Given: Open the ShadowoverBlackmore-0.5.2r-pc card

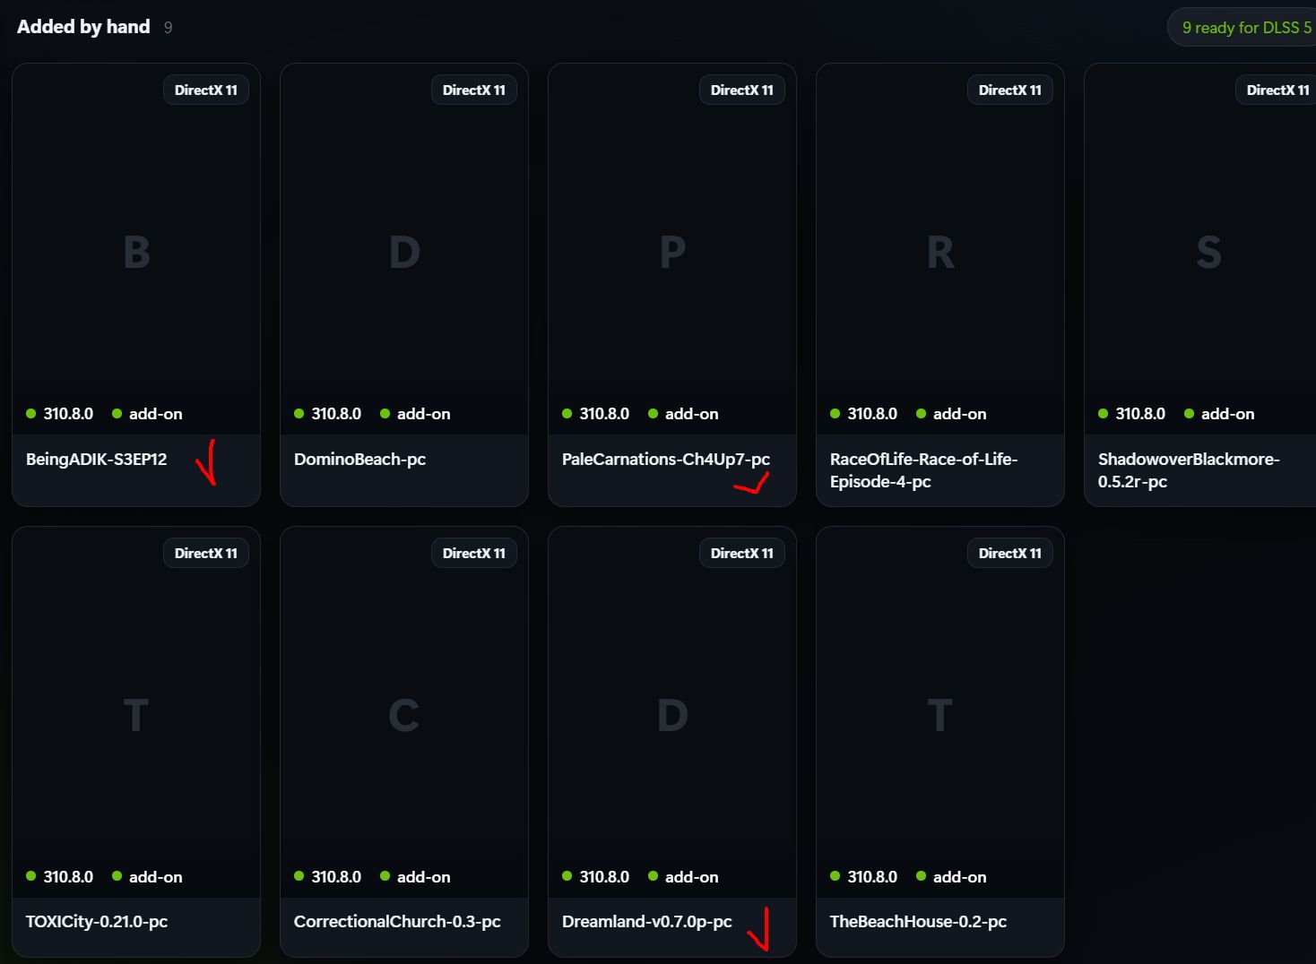Looking at the screenshot, I should (1200, 285).
